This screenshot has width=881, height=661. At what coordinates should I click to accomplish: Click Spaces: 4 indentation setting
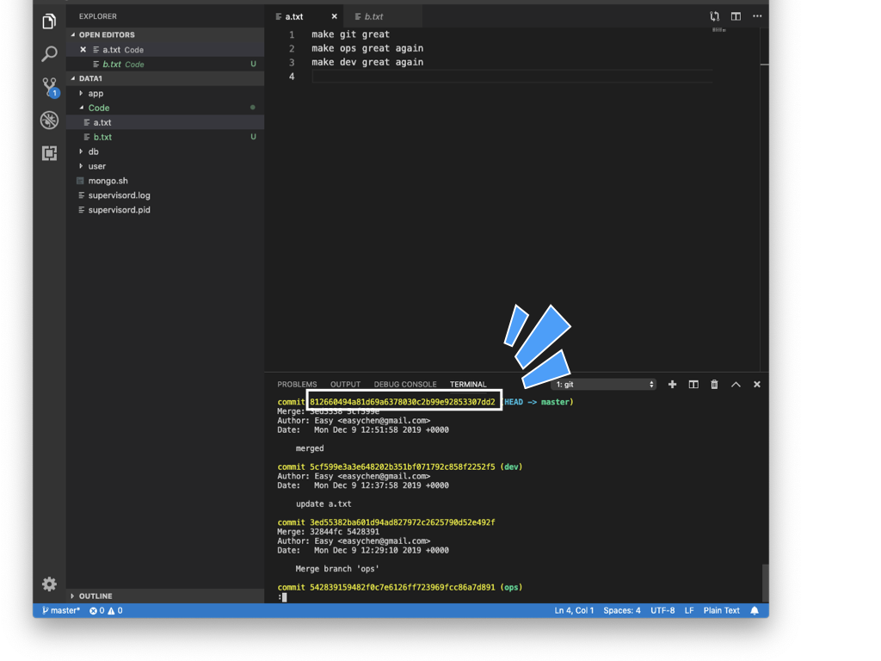(x=622, y=610)
